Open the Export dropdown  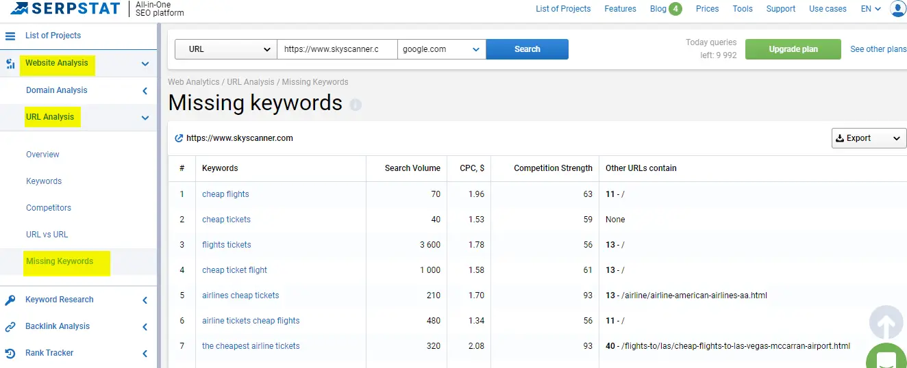coord(869,138)
